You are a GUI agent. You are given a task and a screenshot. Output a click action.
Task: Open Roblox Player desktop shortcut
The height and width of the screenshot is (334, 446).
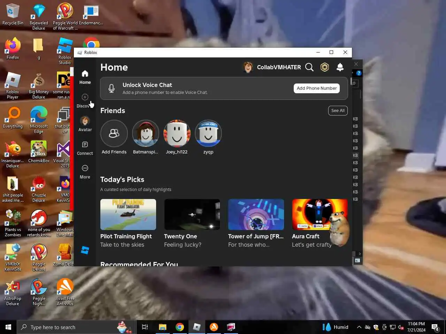pos(13,86)
